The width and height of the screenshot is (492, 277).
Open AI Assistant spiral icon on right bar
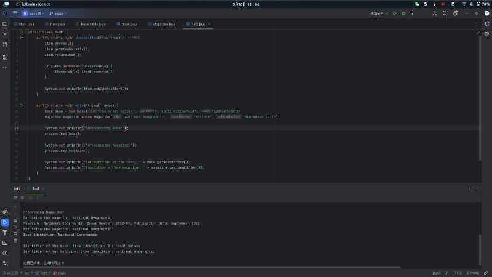(486, 34)
